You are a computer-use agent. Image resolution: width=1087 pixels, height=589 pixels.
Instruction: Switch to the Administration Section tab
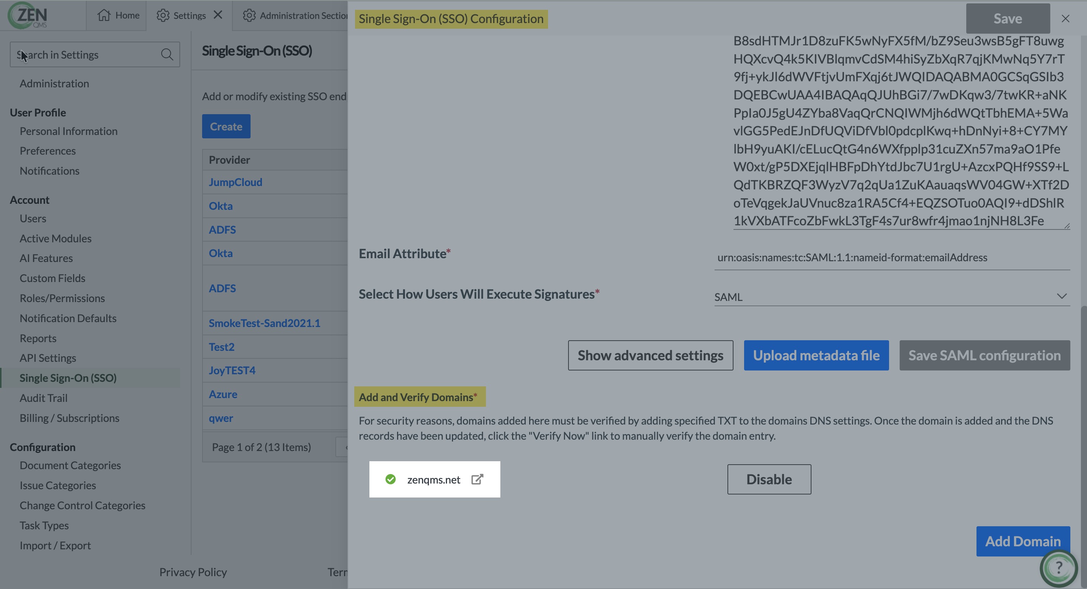click(290, 15)
